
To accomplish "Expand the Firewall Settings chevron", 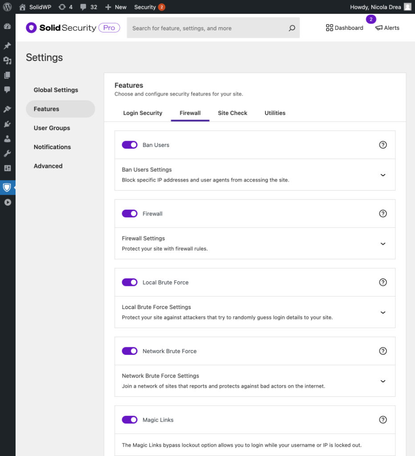I will (382, 244).
